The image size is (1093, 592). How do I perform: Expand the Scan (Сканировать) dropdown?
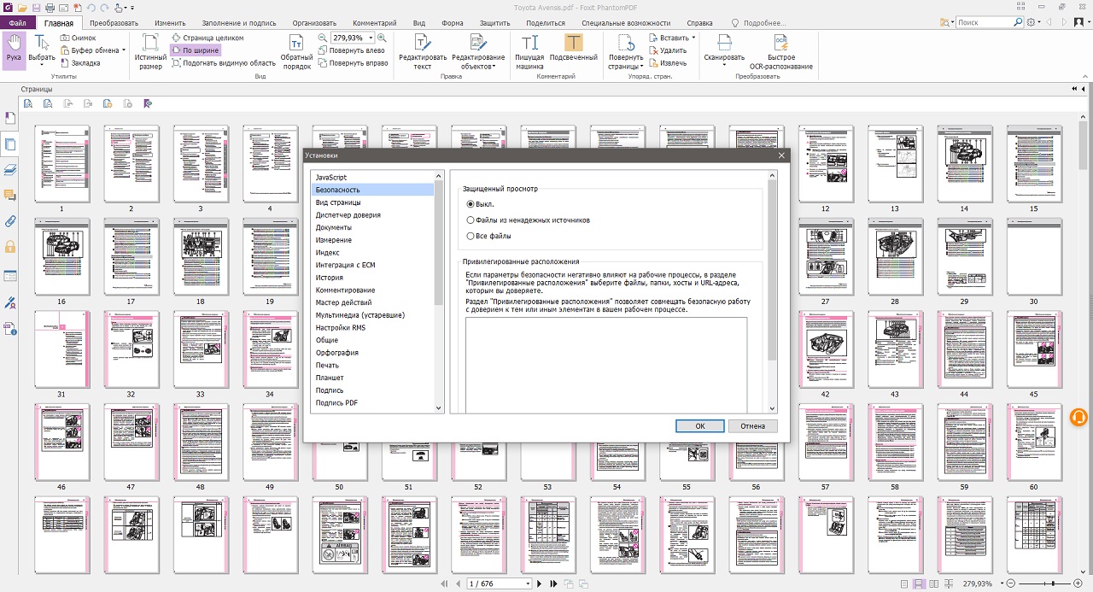pyautogui.click(x=724, y=66)
